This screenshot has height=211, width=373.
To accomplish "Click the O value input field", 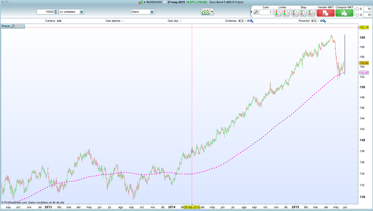I will pos(367,15).
